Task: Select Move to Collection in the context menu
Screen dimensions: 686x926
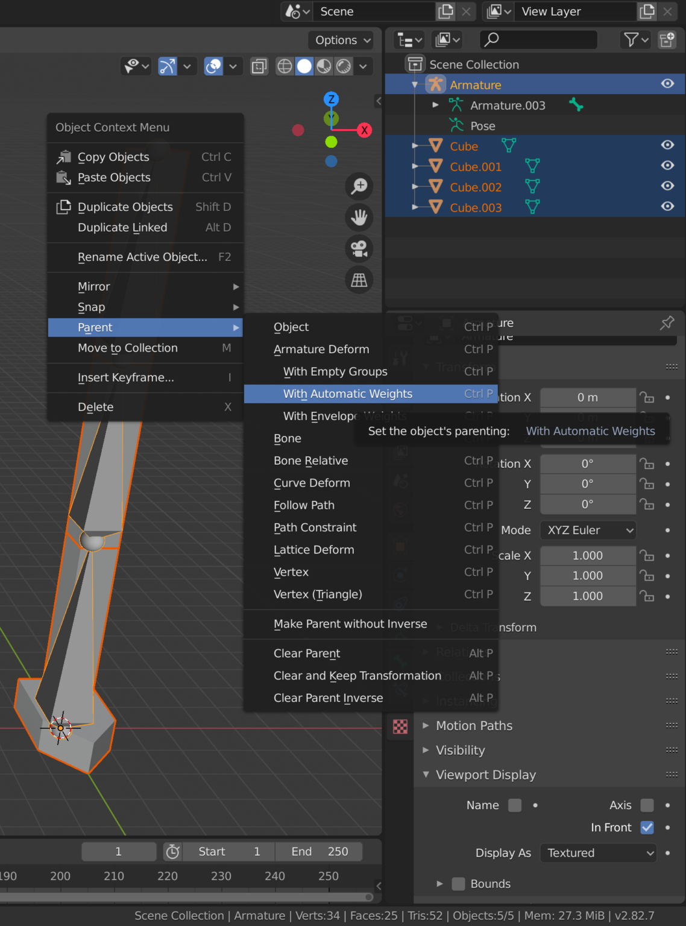Action: tap(127, 348)
